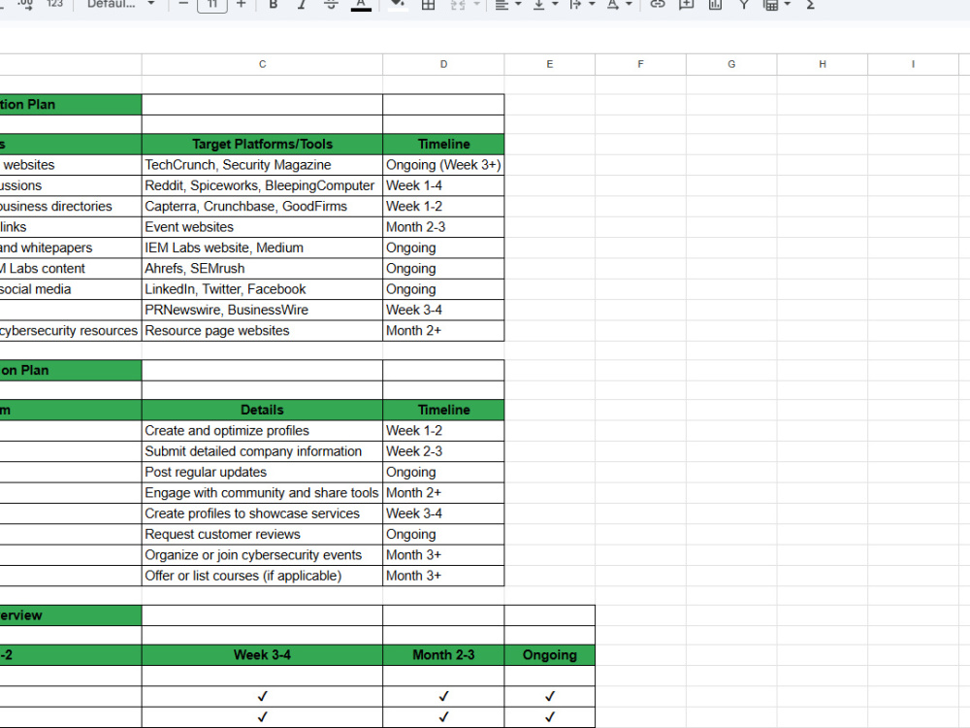Open the functions sigma menu
The width and height of the screenshot is (970, 728).
coord(810,4)
